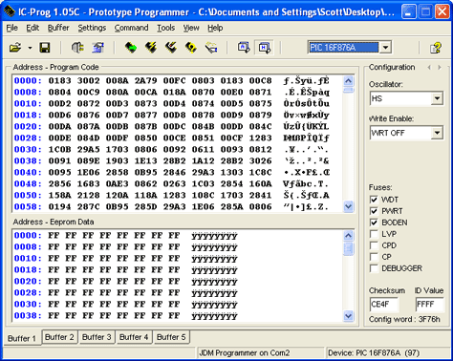Enable the LVP fuse checkbox
This screenshot has height=361, width=453.
point(374,234)
